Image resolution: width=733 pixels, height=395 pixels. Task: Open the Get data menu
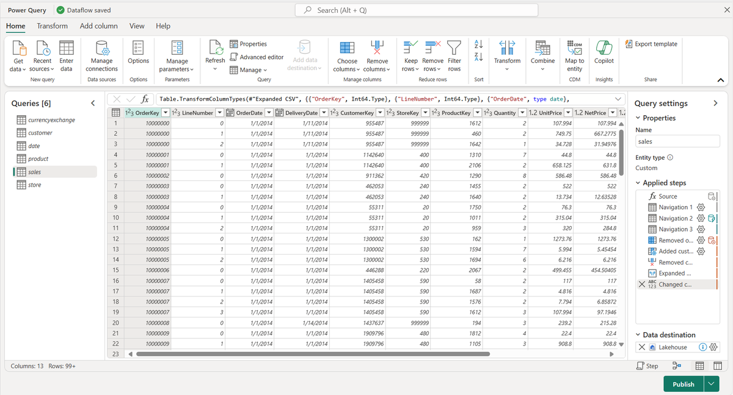tap(18, 56)
